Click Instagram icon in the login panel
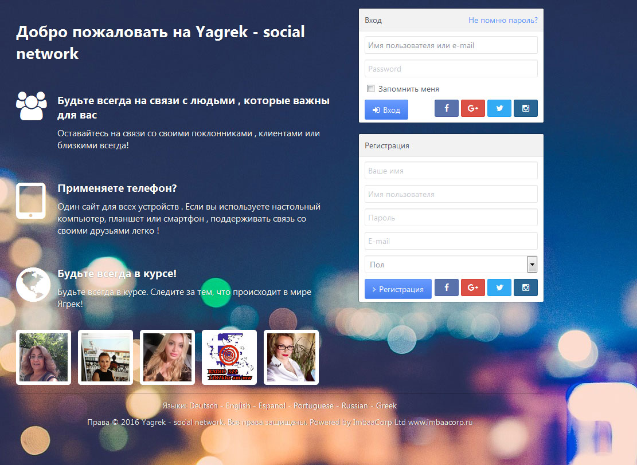 pyautogui.click(x=525, y=109)
